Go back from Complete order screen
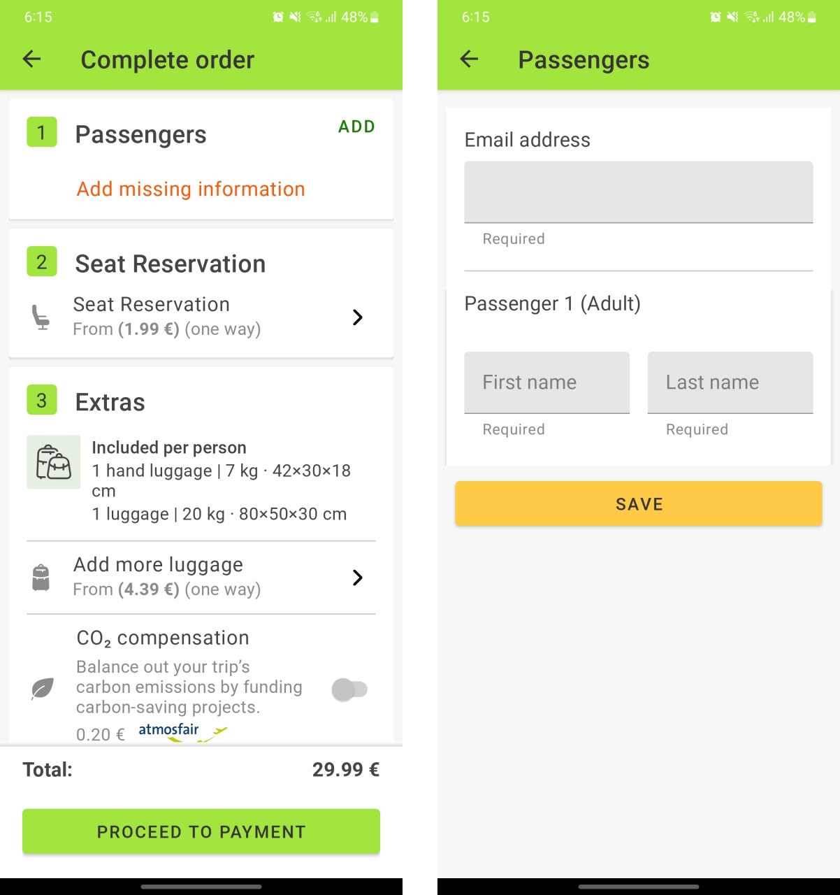The image size is (840, 895). [x=32, y=59]
